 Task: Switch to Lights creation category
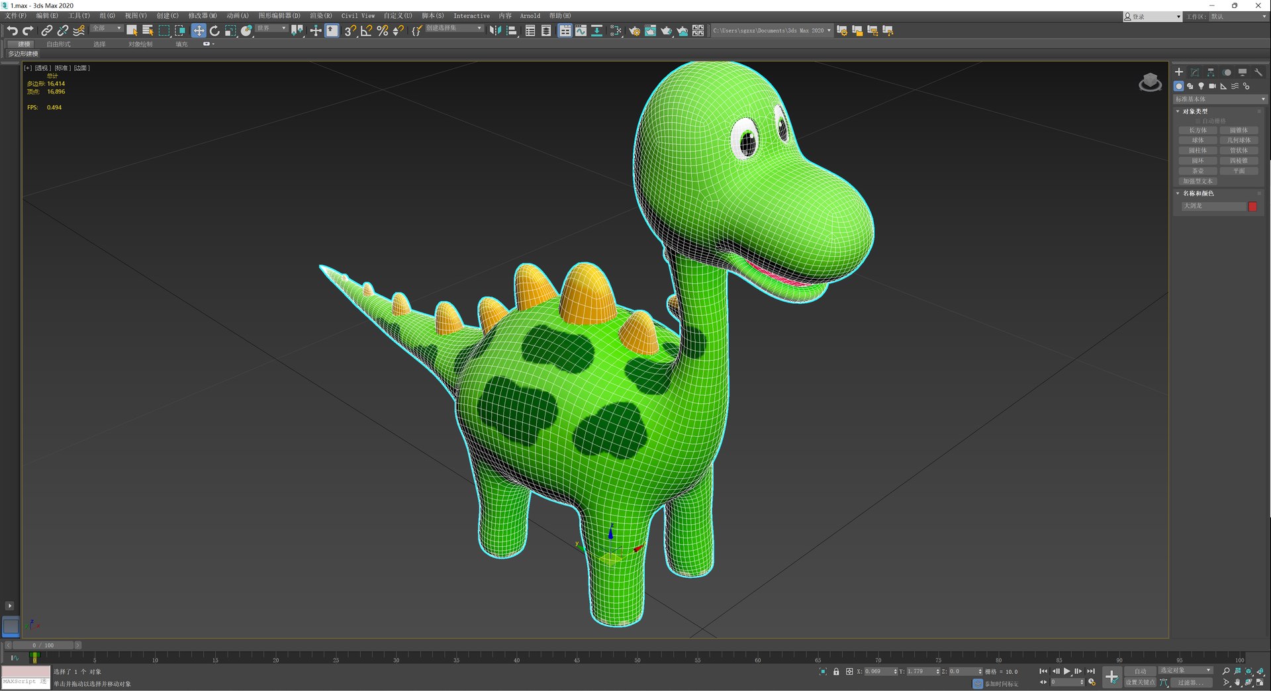pos(1201,86)
